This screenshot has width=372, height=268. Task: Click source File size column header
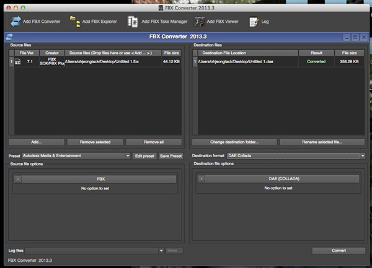[x=172, y=53]
